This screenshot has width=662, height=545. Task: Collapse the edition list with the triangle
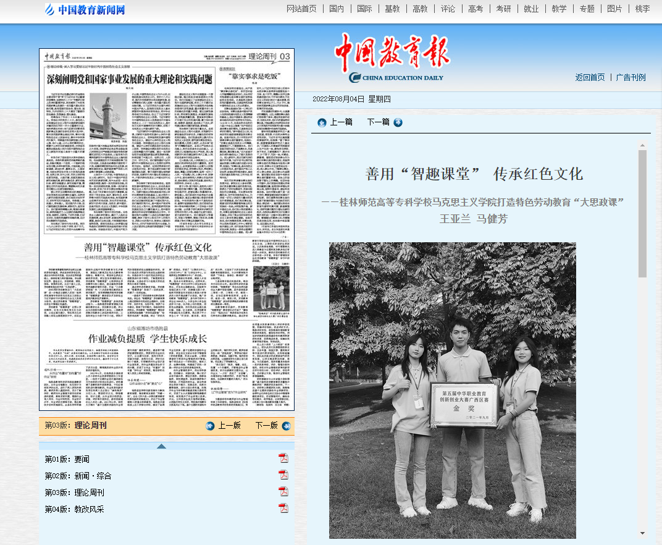[x=161, y=446]
